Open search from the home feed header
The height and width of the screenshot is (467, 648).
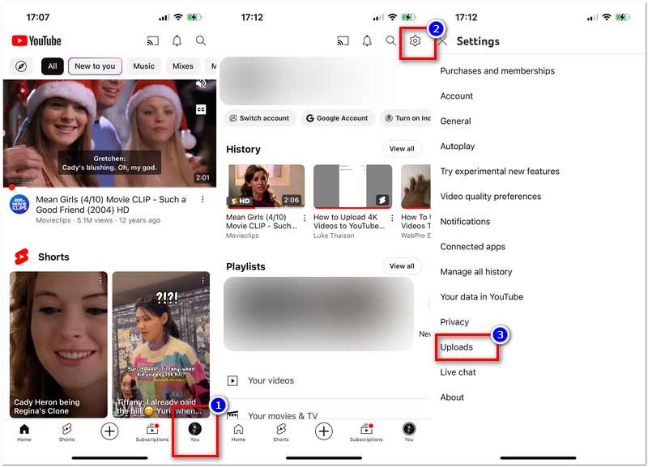coord(201,40)
